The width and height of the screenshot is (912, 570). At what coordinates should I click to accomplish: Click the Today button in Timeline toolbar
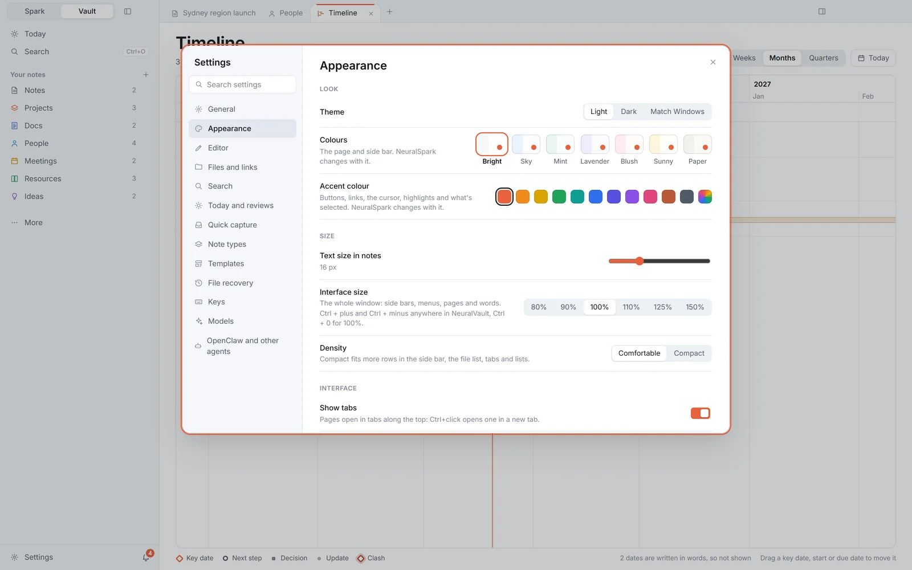[873, 58]
